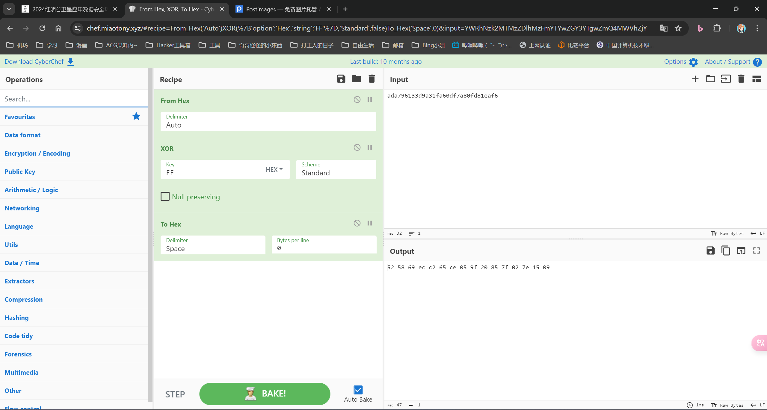Screen dimensions: 767x410
Task: Save the recipe with the floppy disk icon
Action: [x=341, y=79]
